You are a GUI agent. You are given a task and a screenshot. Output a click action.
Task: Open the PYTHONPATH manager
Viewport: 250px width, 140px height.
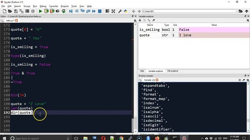(126, 11)
